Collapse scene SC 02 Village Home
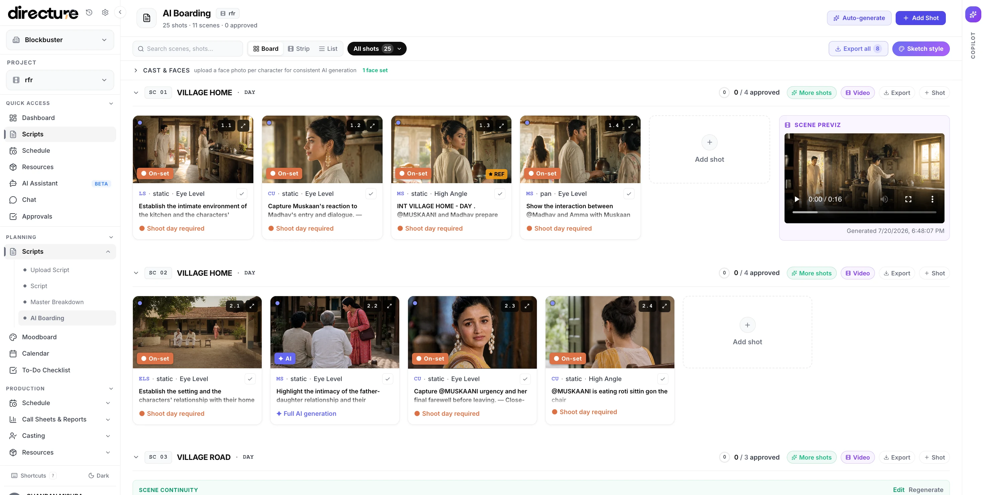Viewport: 984px width, 495px height. (136, 273)
